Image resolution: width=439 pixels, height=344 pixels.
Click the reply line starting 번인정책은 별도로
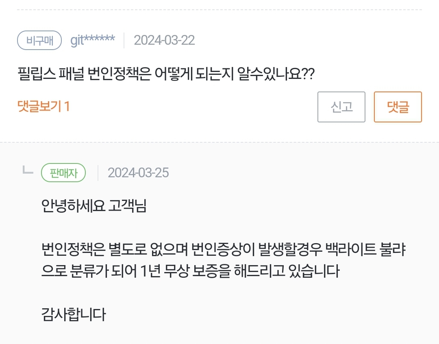coord(224,249)
